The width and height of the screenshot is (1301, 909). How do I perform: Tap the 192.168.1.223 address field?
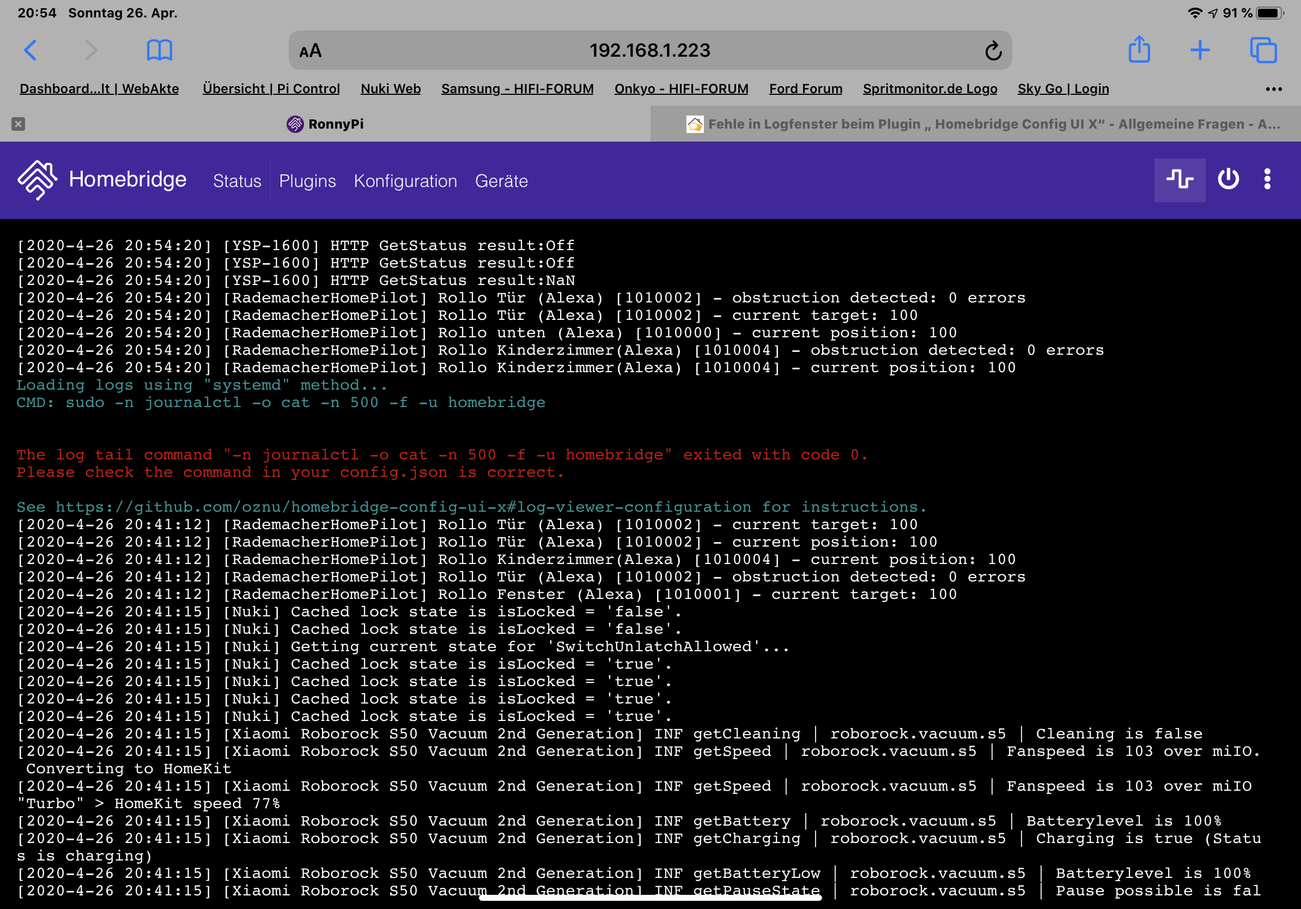[649, 51]
